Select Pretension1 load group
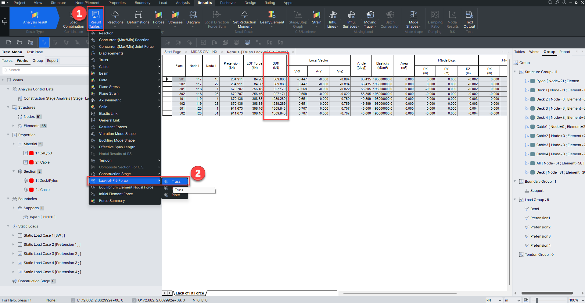Image resolution: width=585 pixels, height=303 pixels. 540,218
